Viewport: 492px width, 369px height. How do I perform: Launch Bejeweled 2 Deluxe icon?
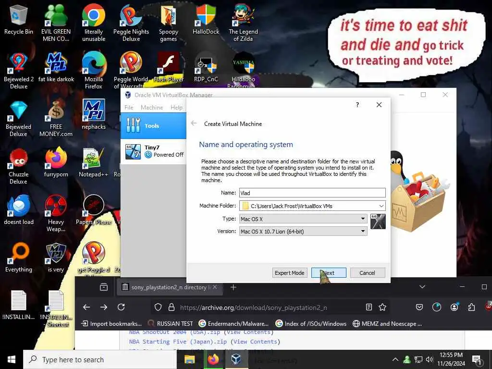(19, 70)
